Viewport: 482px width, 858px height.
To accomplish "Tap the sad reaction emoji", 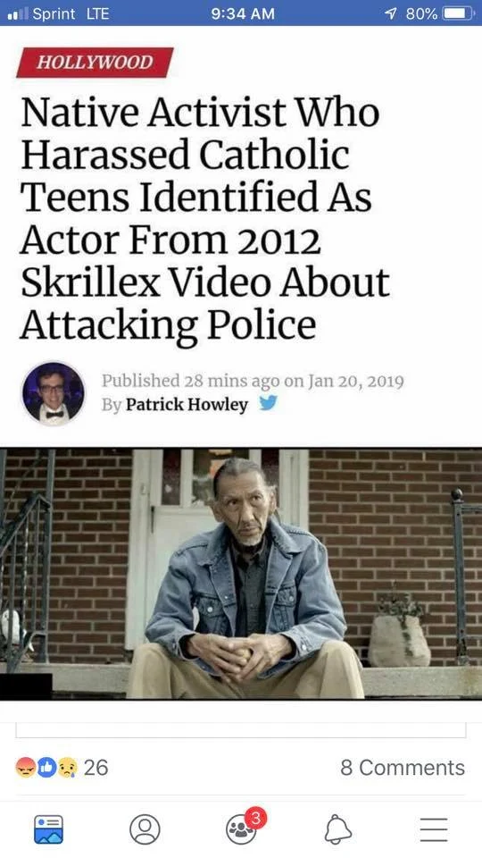I will [x=67, y=767].
